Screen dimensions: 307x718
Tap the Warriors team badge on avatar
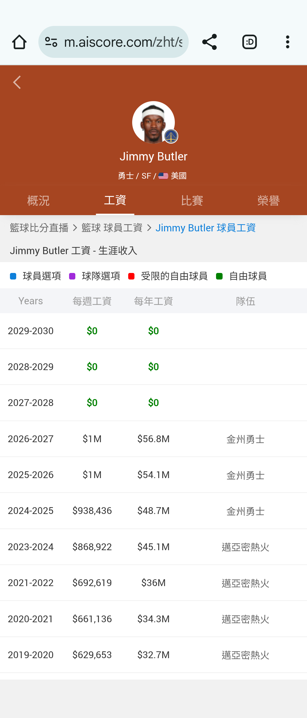[x=171, y=136]
